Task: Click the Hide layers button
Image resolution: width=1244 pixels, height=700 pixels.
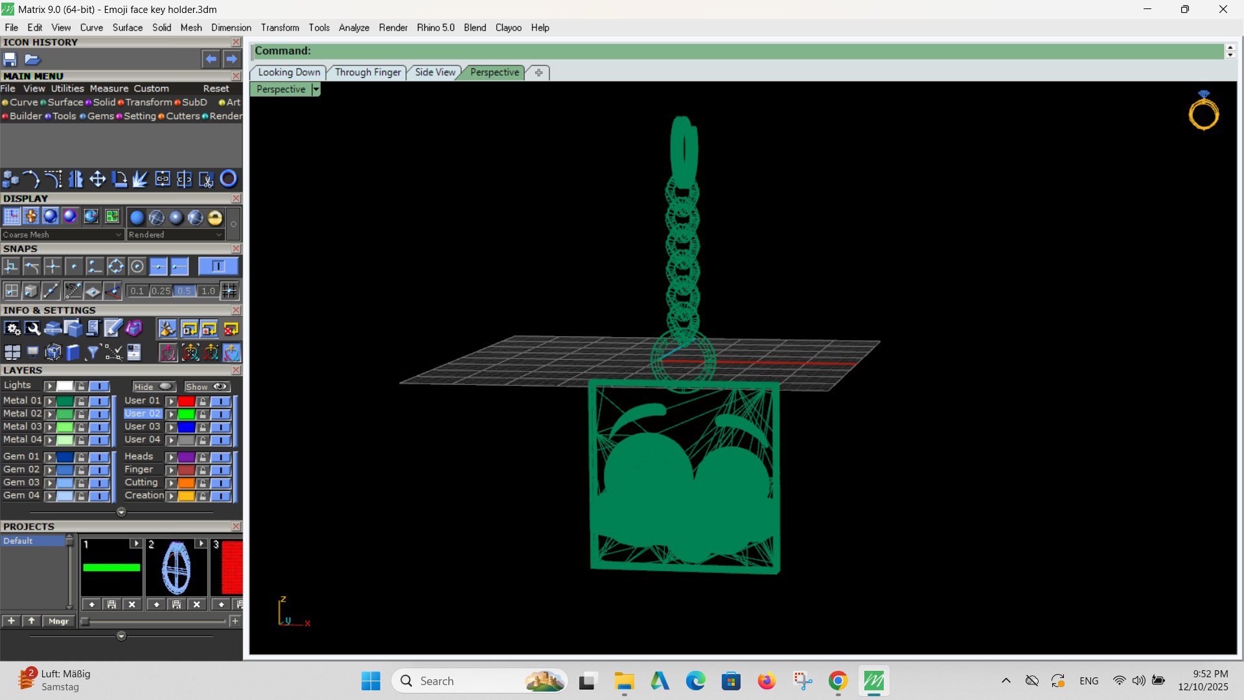Action: click(154, 386)
